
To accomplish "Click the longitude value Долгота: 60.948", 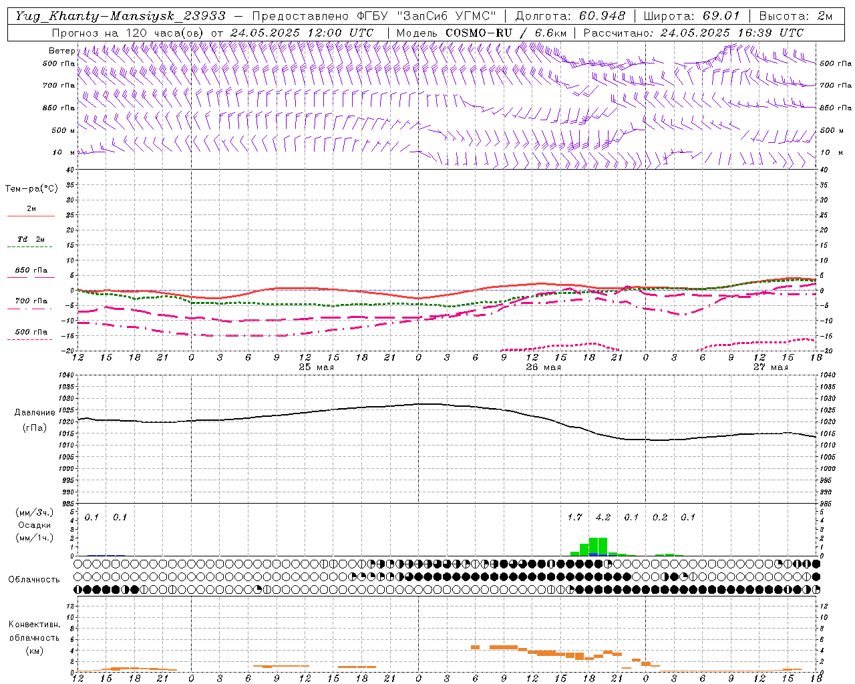I will click(570, 16).
